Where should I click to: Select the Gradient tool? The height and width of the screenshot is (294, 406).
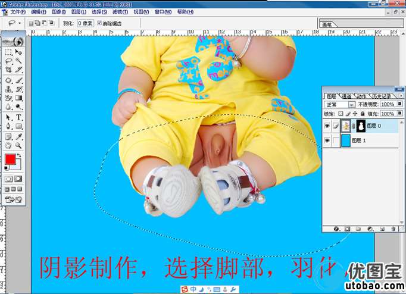(x=18, y=98)
